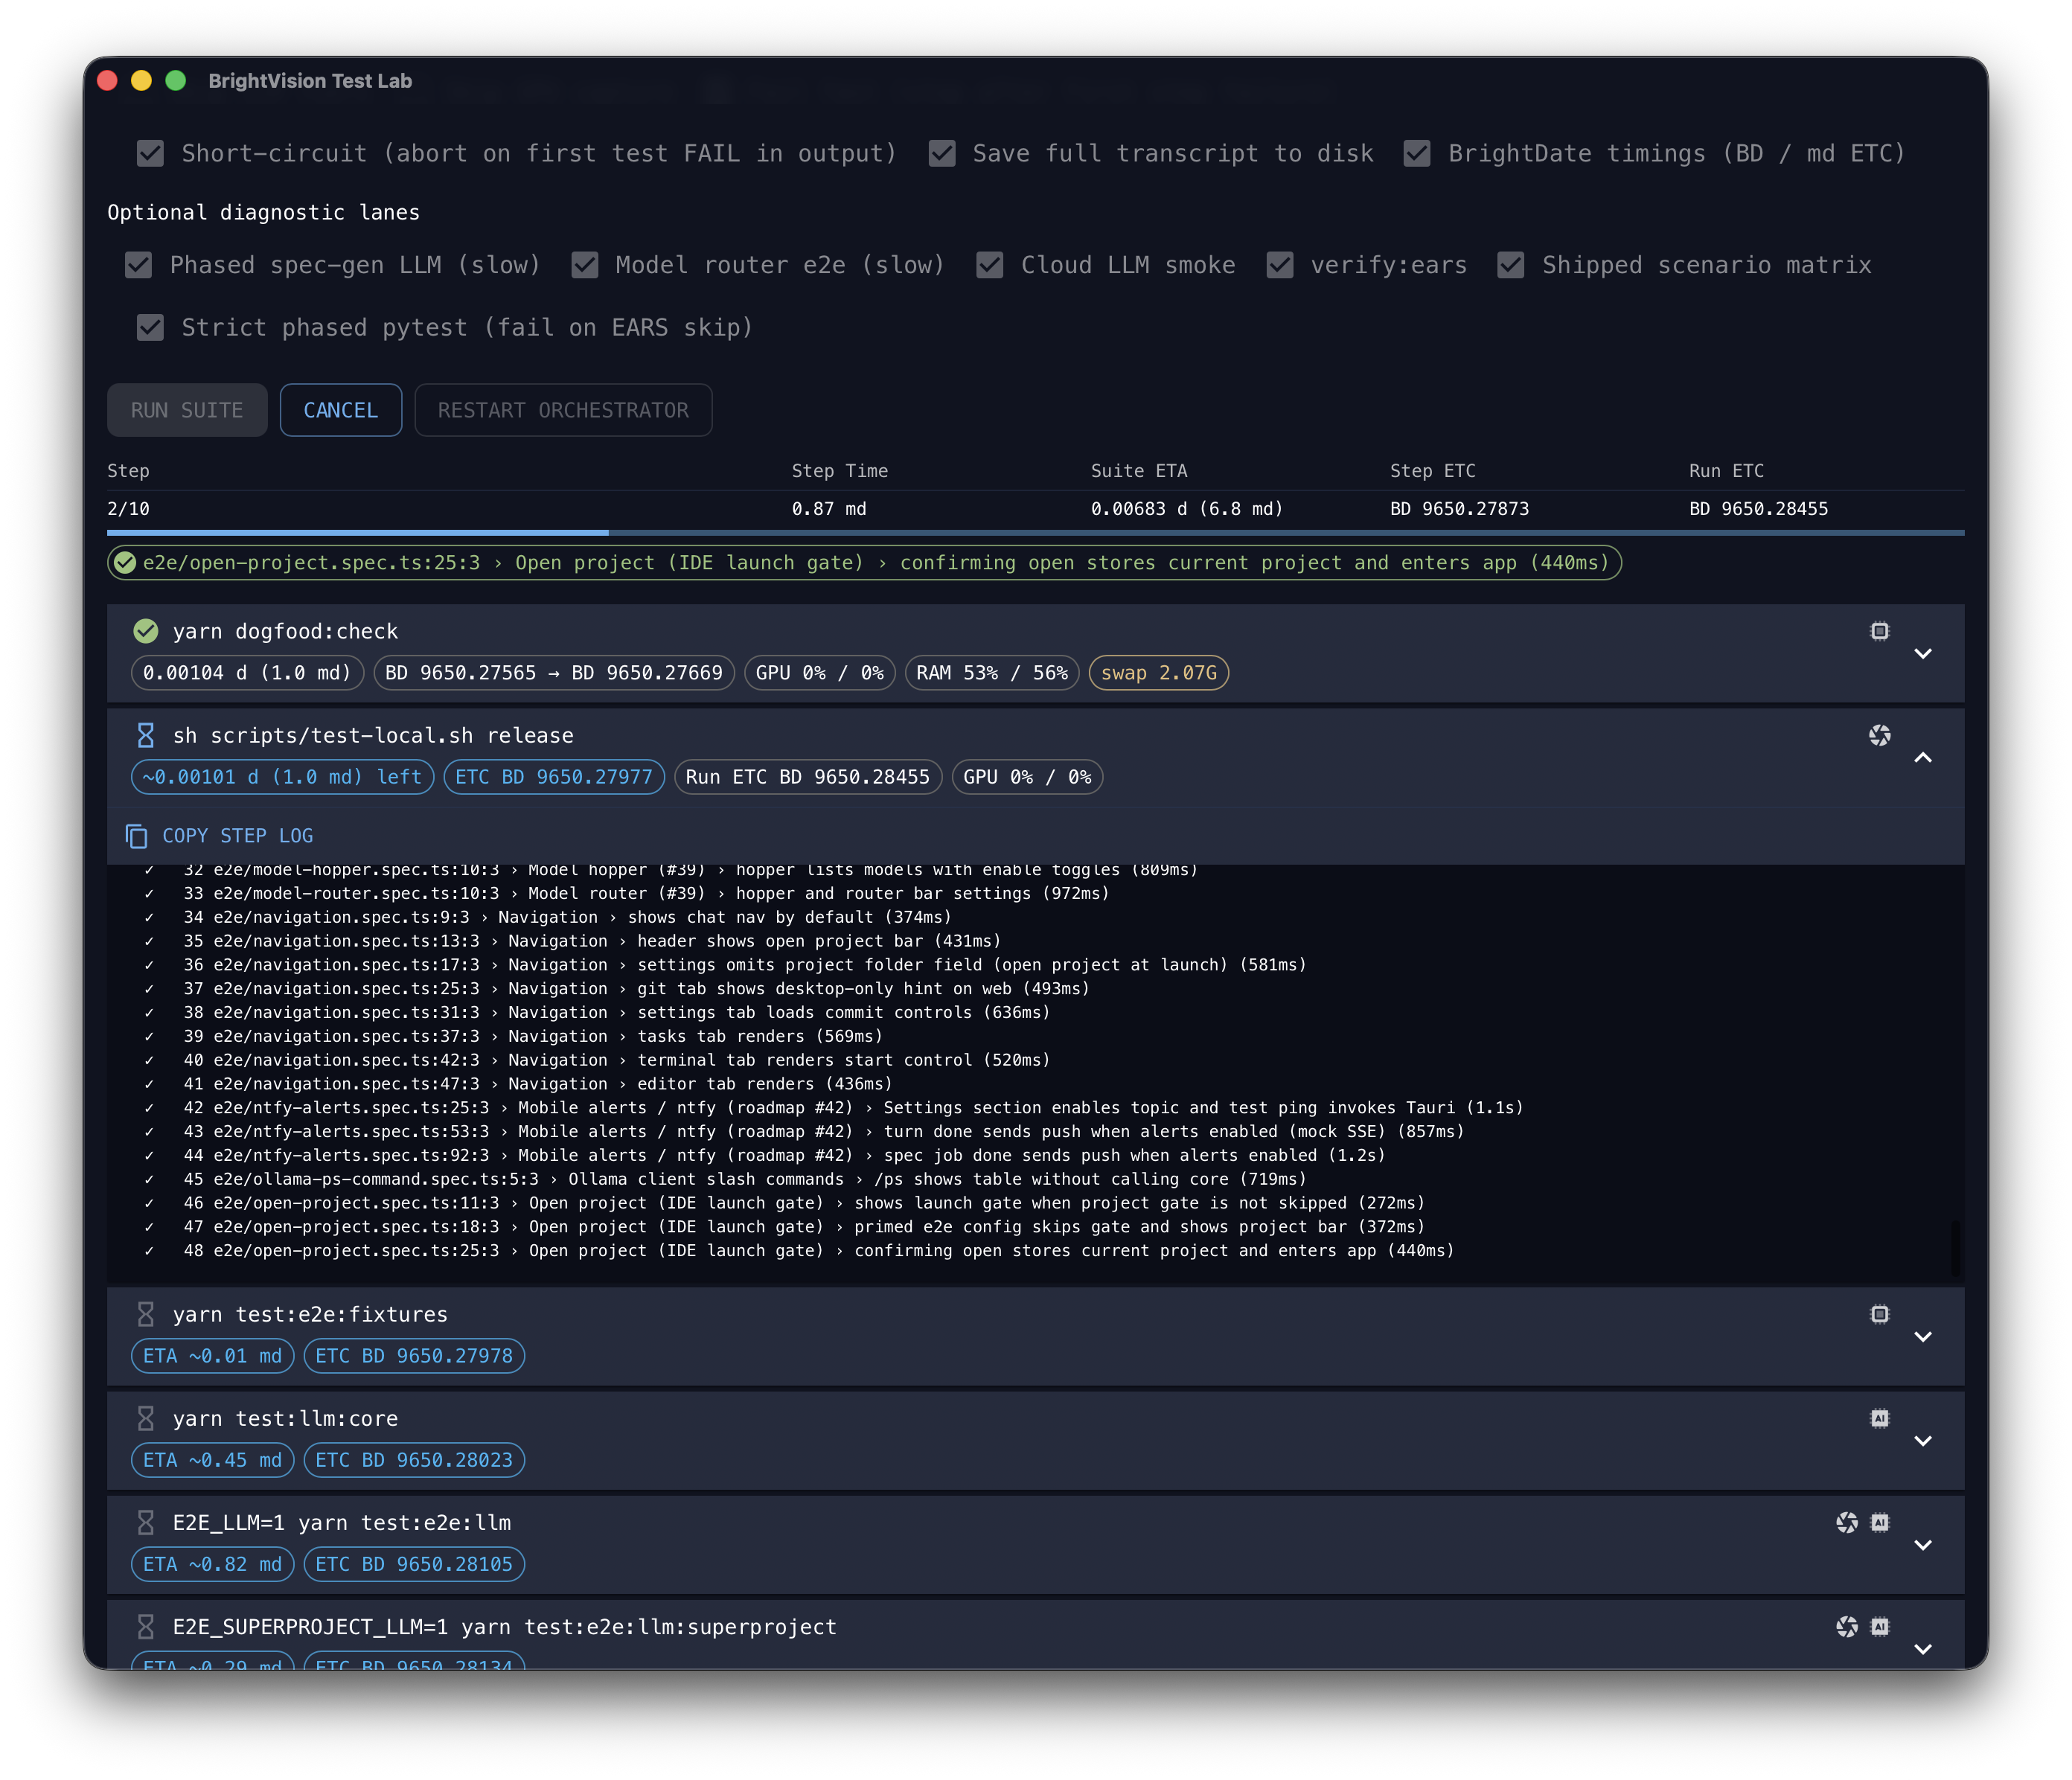Click the Step value 2/10

tap(128, 509)
